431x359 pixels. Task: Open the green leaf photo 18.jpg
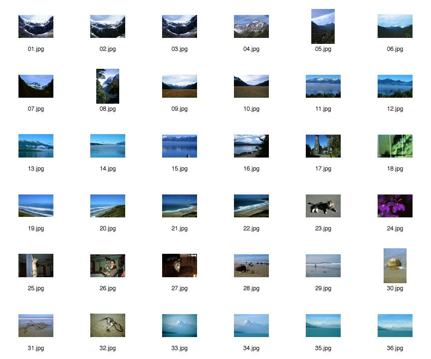pyautogui.click(x=395, y=146)
